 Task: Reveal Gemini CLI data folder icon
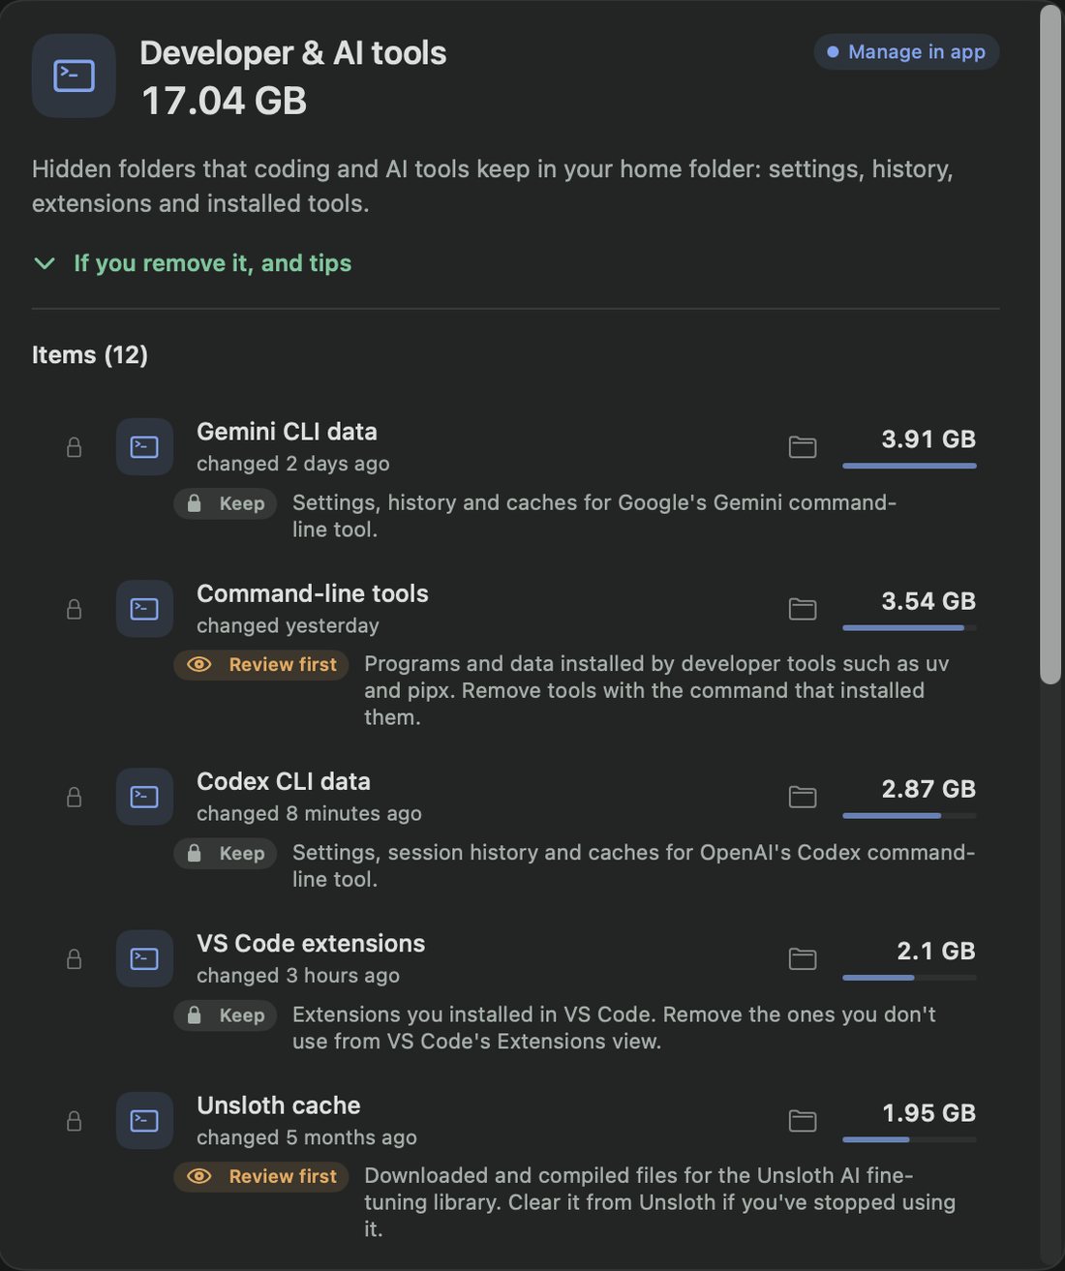[x=803, y=446]
